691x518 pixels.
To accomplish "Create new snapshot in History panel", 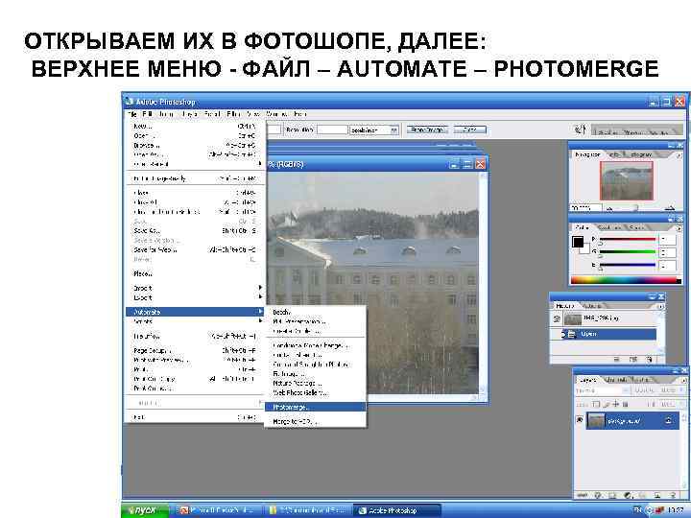I will [633, 360].
